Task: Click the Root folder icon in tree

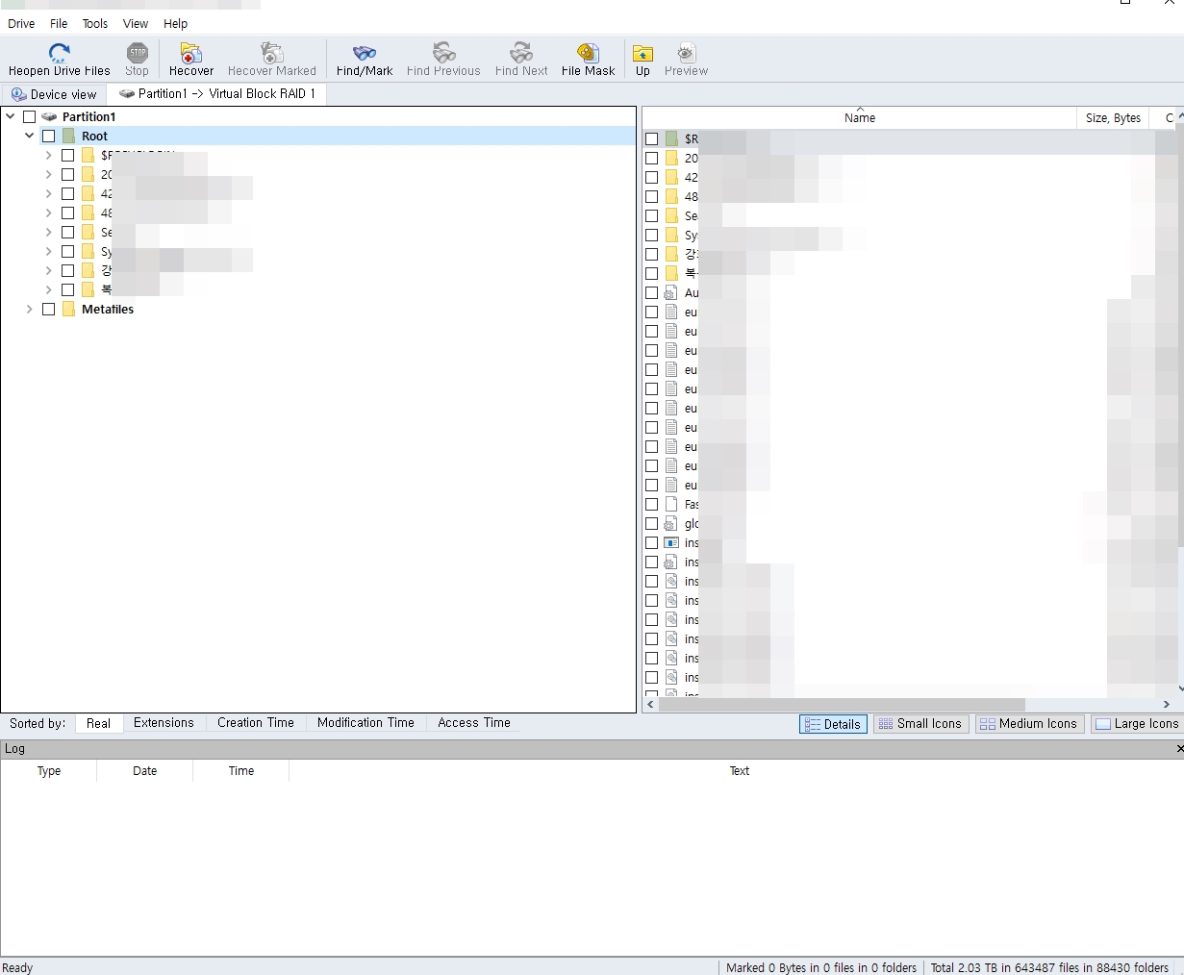Action: [x=68, y=136]
